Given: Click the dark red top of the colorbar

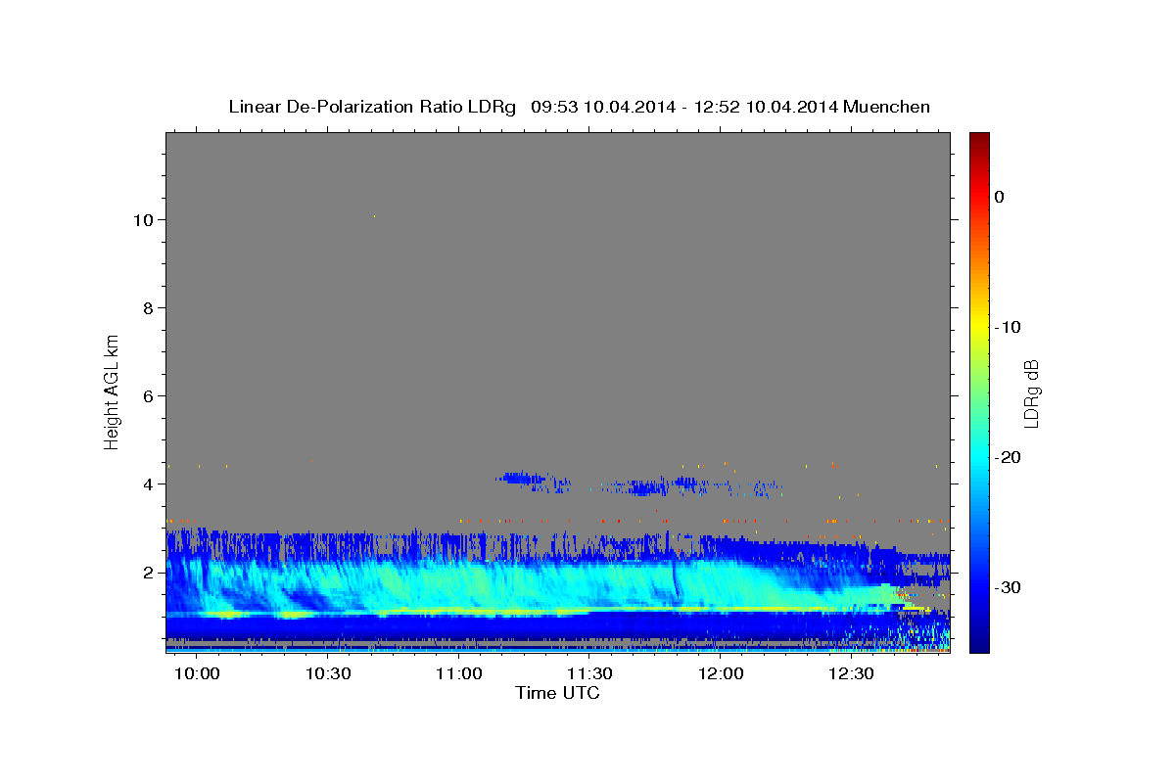Looking at the screenshot, I should tap(979, 139).
